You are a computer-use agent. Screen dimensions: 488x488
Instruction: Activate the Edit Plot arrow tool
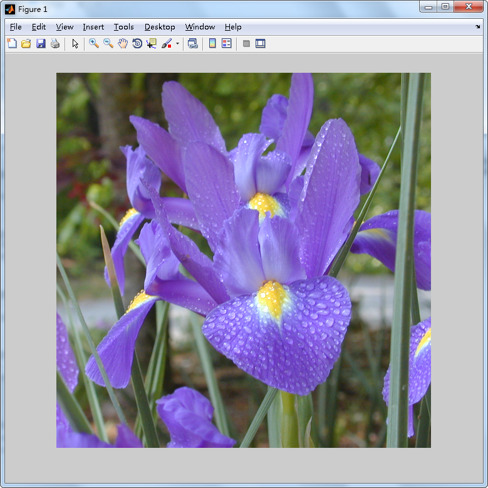[x=75, y=43]
